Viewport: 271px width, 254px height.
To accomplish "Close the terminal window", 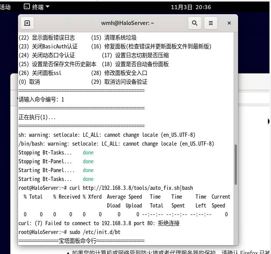I will 229,23.
